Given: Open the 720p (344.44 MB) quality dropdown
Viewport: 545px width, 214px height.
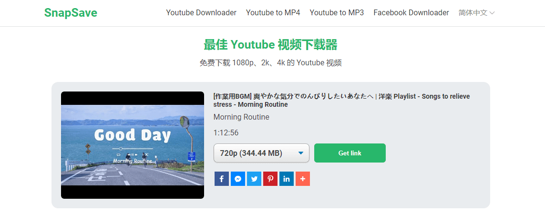Looking at the screenshot, I should coord(262,153).
